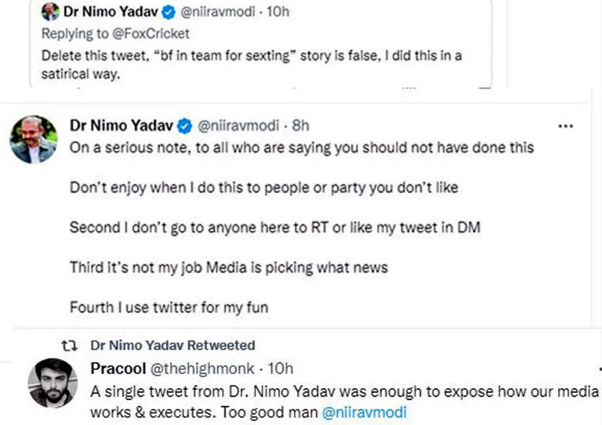Open Dr Nimo Yadav's large profile picture
This screenshot has width=602, height=425.
click(33, 140)
